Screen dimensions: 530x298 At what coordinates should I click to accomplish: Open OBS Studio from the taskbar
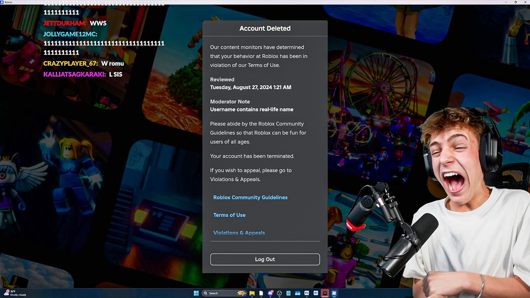(279, 293)
